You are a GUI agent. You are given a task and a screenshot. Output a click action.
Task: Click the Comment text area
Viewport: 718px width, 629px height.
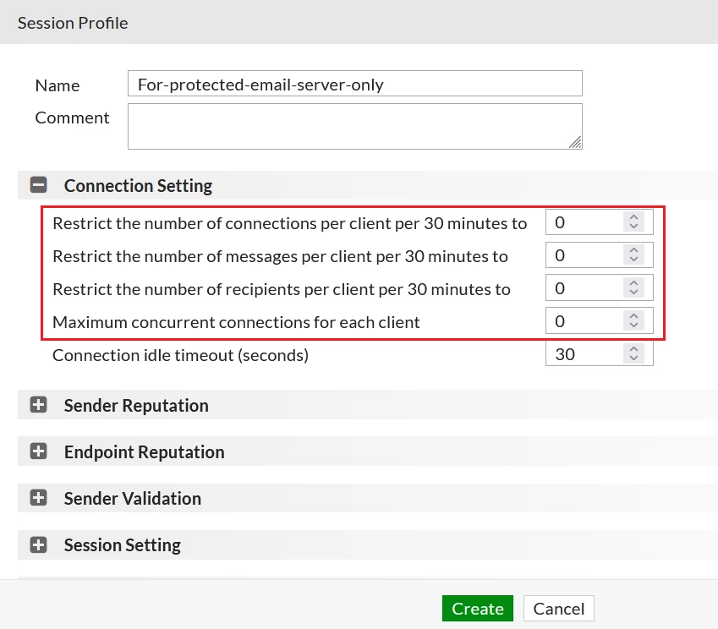click(355, 126)
